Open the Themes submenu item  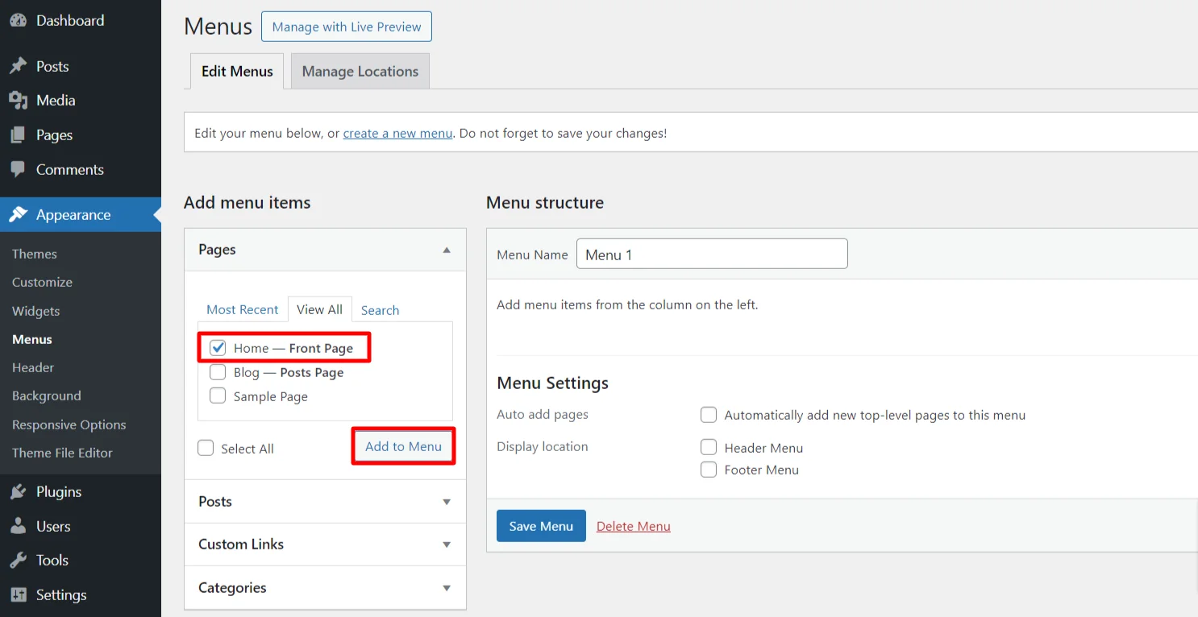pyautogui.click(x=35, y=254)
